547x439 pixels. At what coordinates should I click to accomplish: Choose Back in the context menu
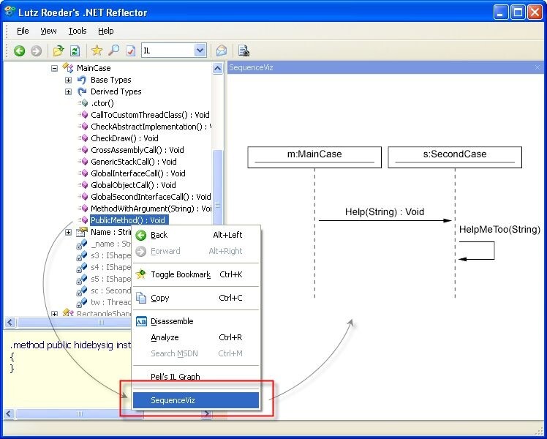click(196, 235)
